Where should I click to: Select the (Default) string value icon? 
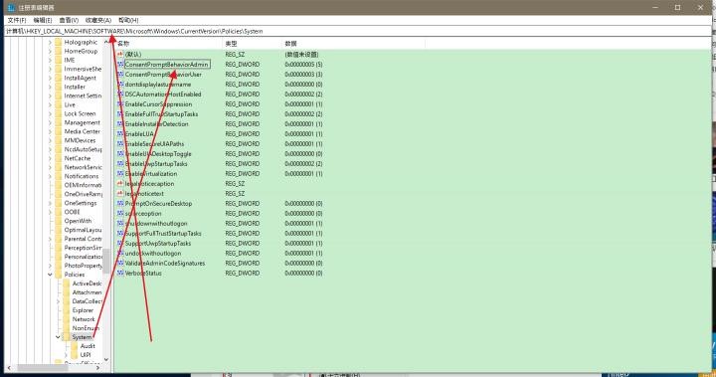(120, 55)
